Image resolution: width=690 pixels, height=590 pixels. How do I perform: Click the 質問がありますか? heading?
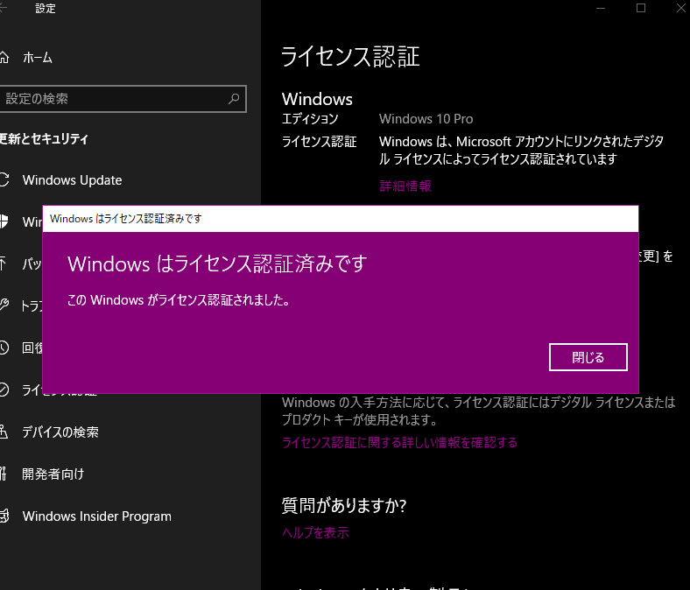pyautogui.click(x=343, y=505)
